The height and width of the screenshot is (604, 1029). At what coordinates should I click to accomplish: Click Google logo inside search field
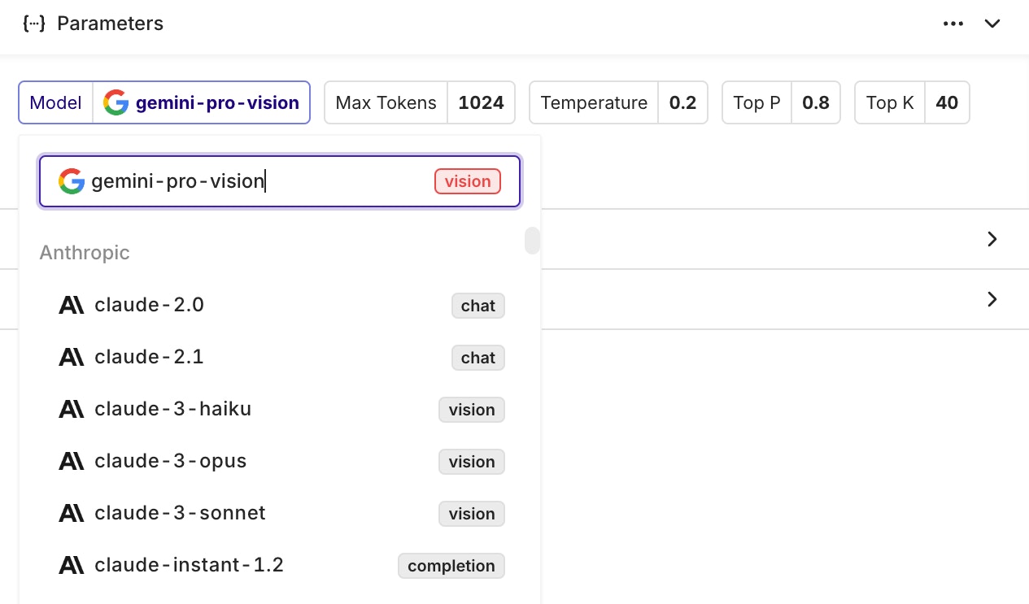click(x=72, y=181)
